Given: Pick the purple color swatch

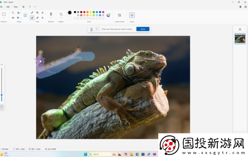Looking at the screenshot, I should (x=103, y=12).
